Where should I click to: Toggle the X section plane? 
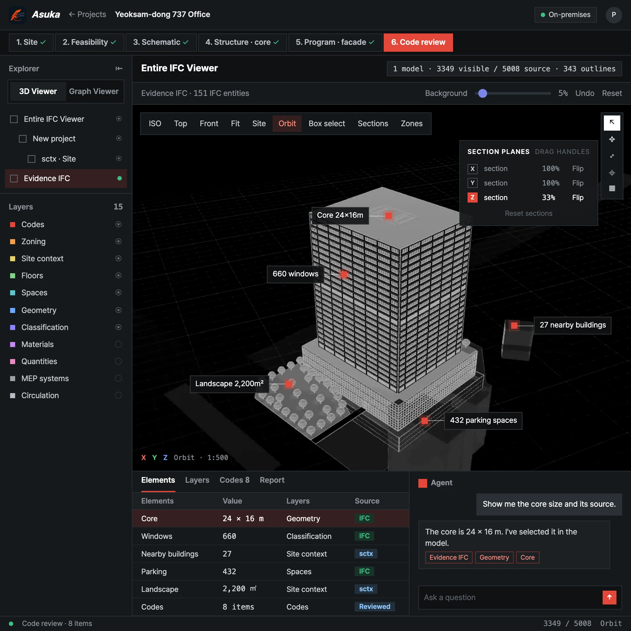click(x=472, y=169)
